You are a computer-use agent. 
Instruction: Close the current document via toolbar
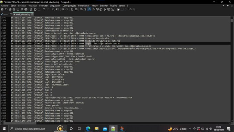click(18, 9)
